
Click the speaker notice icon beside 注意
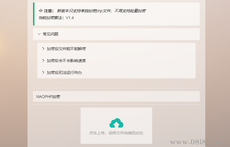[x=41, y=11]
